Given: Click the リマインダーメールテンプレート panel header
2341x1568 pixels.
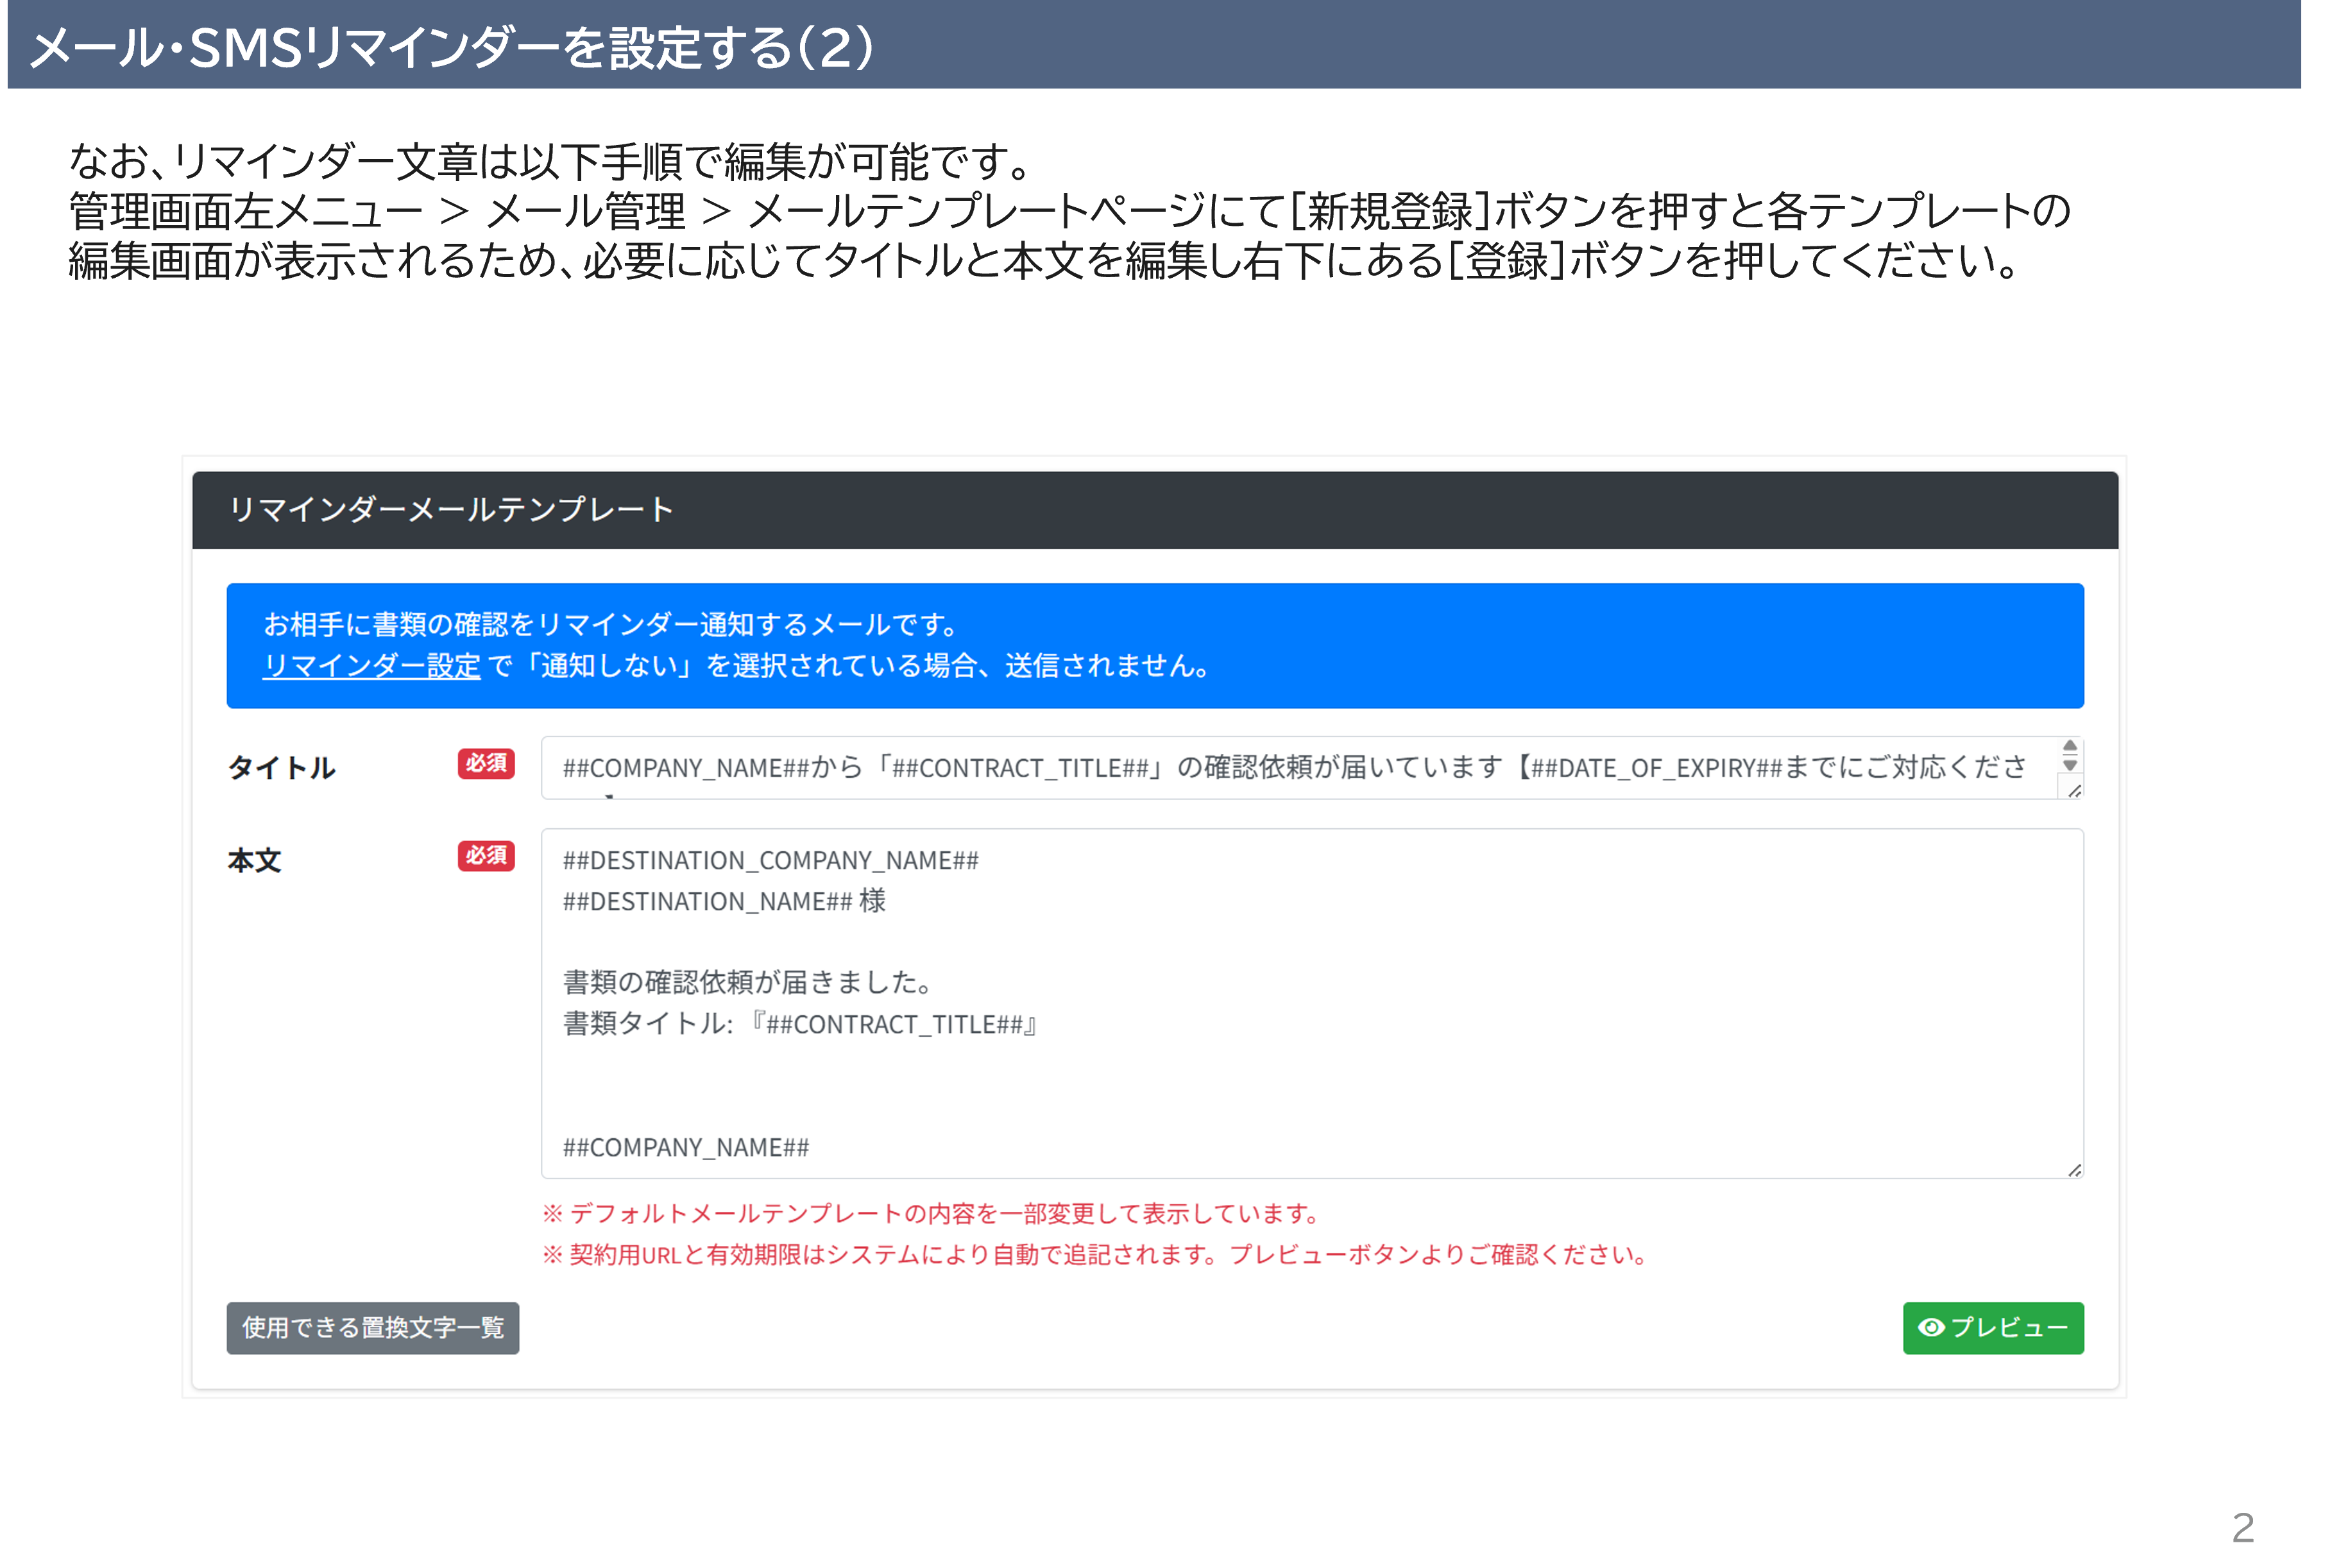Looking at the screenshot, I should (x=1155, y=510).
